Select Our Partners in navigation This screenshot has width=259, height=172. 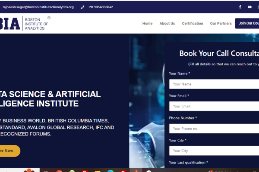(221, 23)
